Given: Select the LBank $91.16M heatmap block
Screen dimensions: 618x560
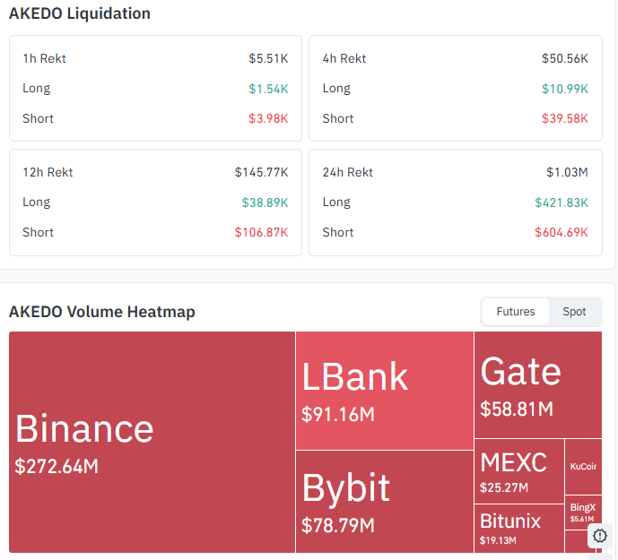Looking at the screenshot, I should (385, 391).
